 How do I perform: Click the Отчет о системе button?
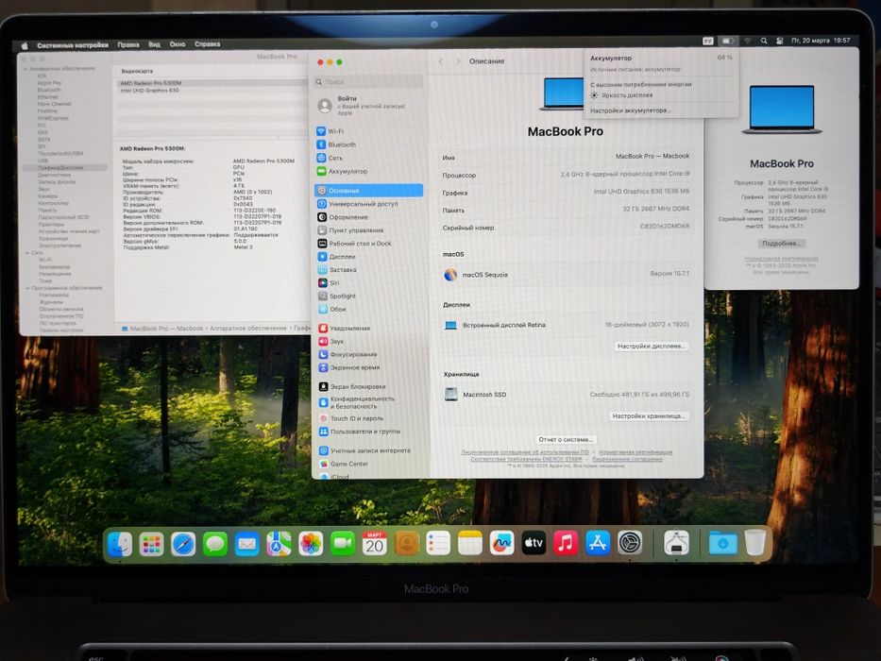[566, 439]
